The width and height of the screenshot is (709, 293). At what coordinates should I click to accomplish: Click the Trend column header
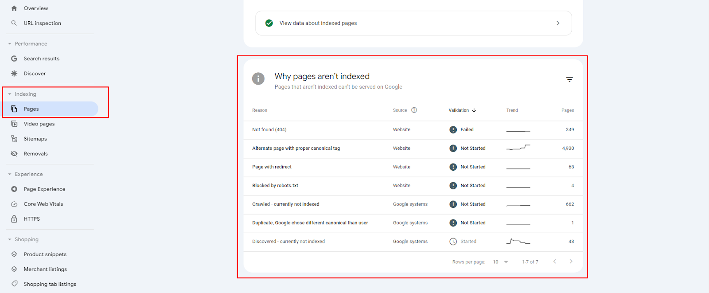coord(512,110)
